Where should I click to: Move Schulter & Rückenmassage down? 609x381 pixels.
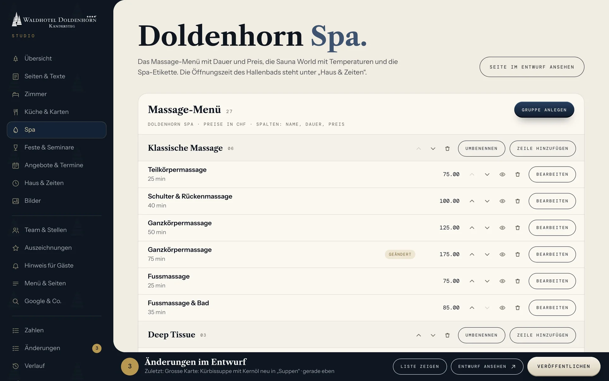click(x=487, y=201)
